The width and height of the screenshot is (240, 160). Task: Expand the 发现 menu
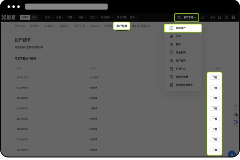(60, 18)
